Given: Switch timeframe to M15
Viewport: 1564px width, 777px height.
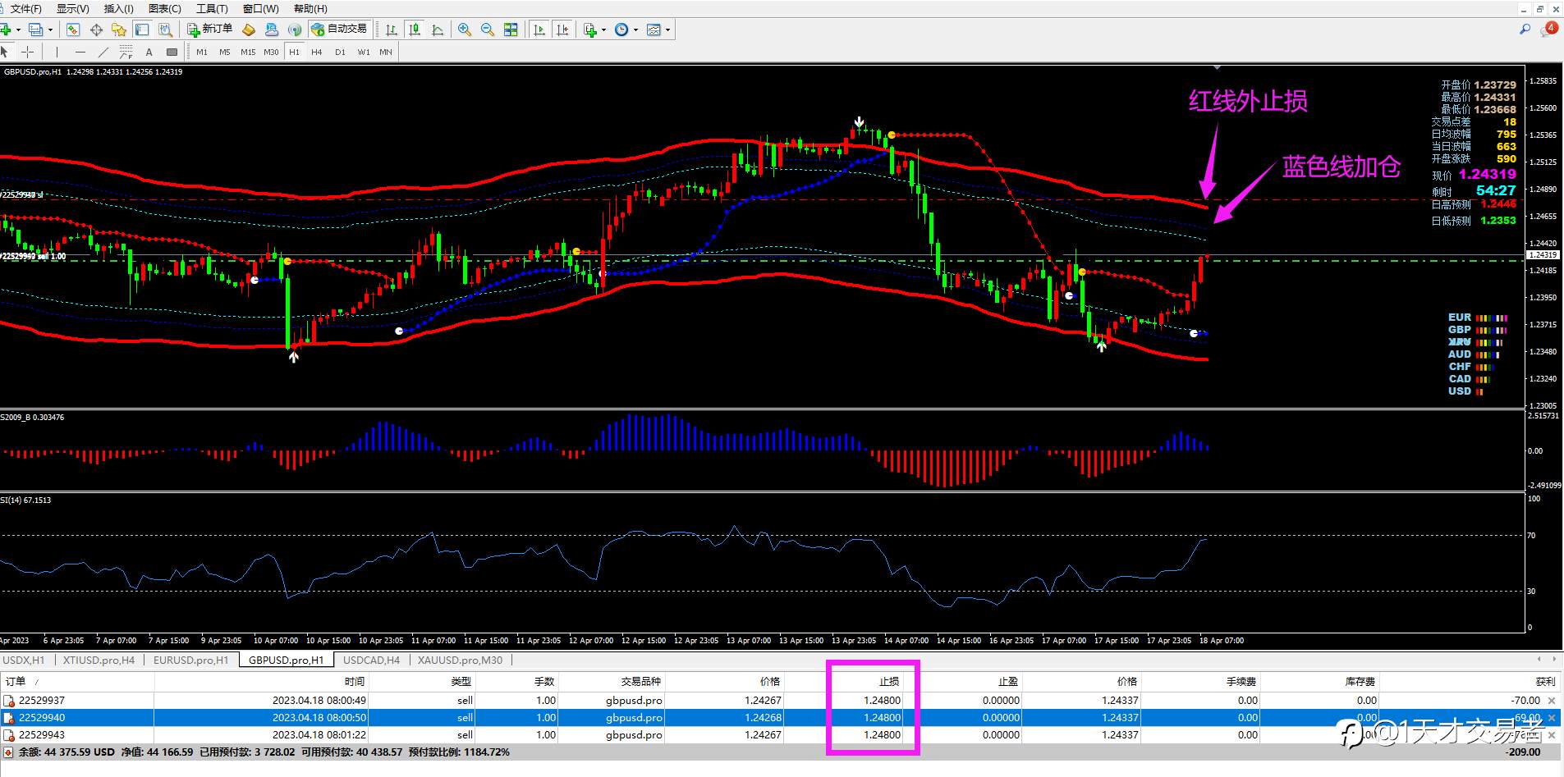Looking at the screenshot, I should point(248,52).
